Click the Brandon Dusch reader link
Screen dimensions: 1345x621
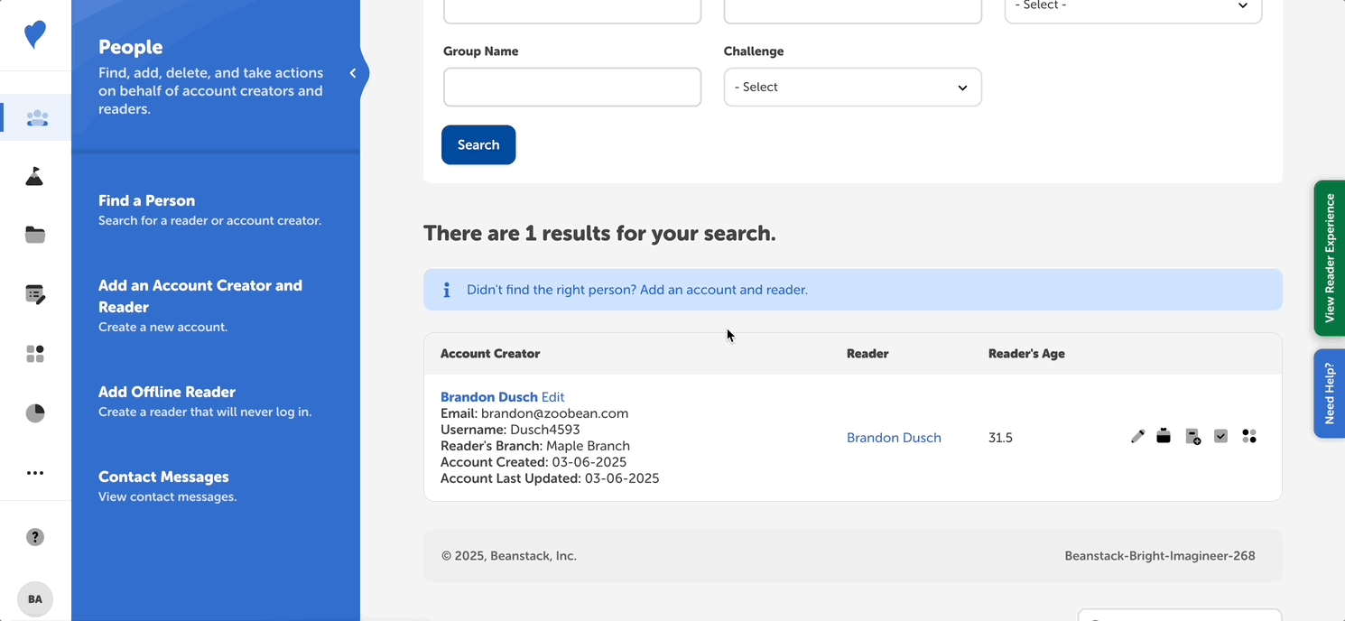[x=894, y=437]
